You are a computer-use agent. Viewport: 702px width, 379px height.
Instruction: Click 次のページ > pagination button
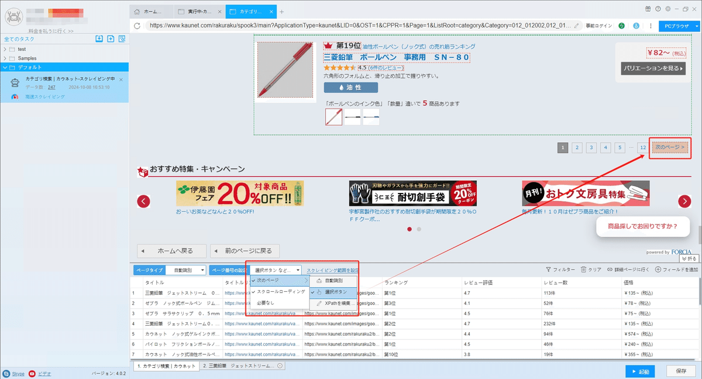671,147
